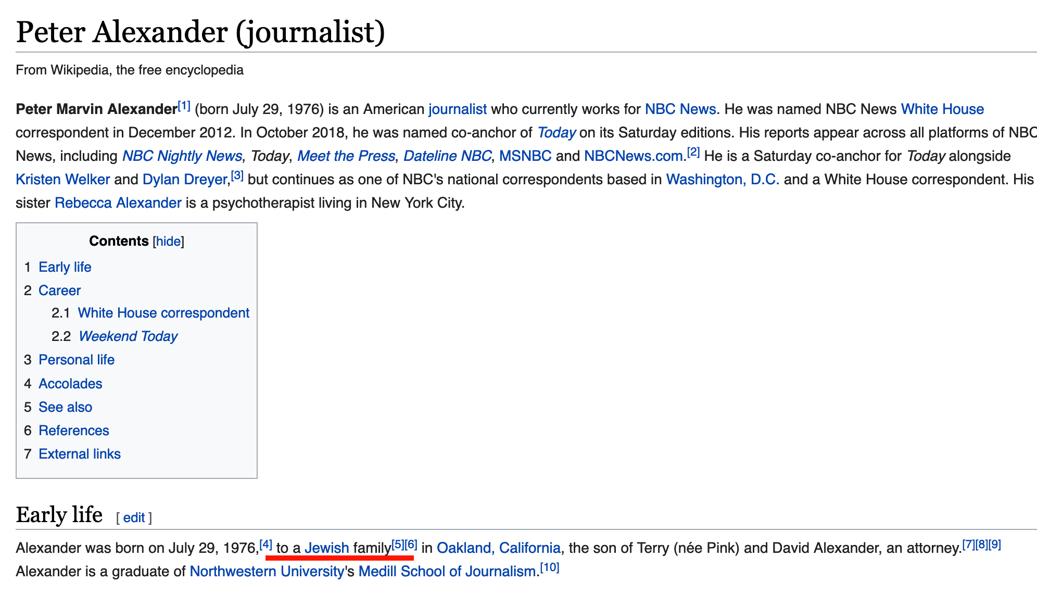Visit the NBCNews.com link

(x=634, y=156)
